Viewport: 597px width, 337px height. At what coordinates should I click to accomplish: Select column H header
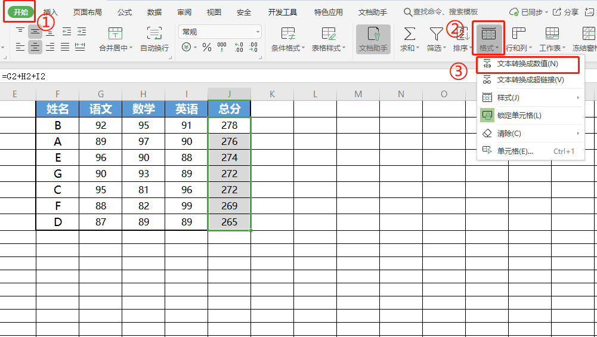[x=143, y=94]
